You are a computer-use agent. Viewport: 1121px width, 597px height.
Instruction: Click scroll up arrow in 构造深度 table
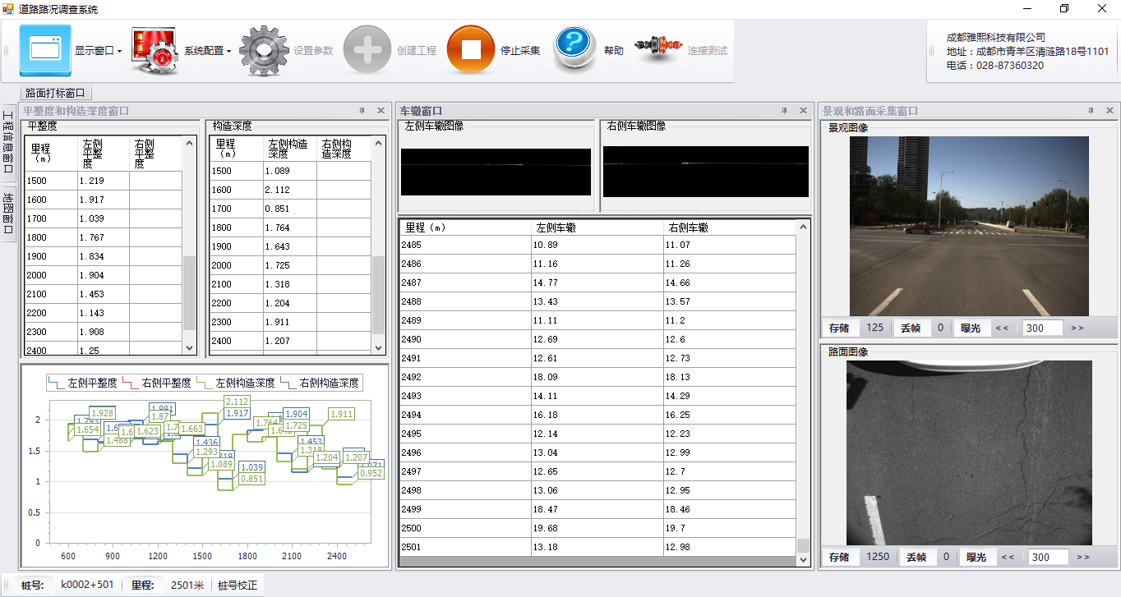click(379, 143)
